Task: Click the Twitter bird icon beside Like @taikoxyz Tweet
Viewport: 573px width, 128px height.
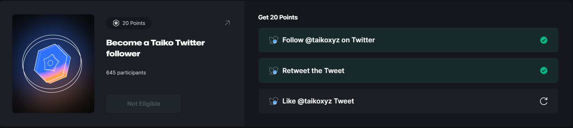Action: point(274,101)
